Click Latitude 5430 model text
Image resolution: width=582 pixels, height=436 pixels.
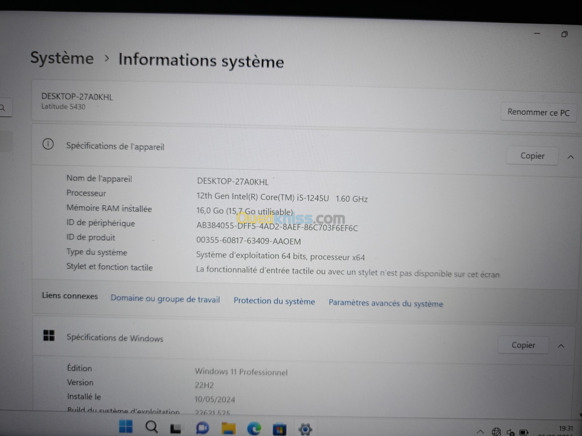point(63,107)
